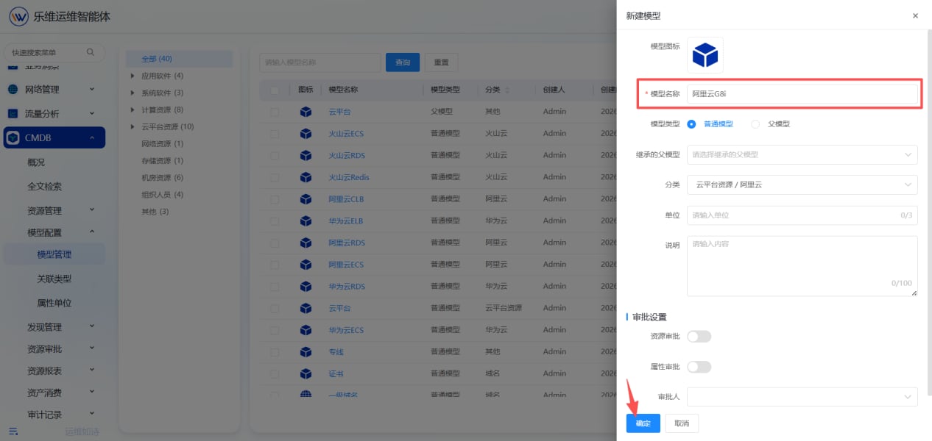Tick the checkbox for 火山云ECS row

coord(275,134)
